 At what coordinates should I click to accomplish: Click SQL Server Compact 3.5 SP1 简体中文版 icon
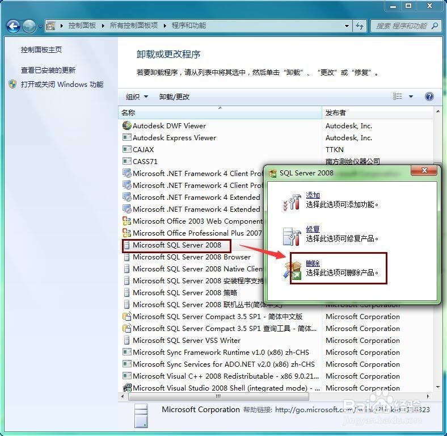[x=127, y=316]
